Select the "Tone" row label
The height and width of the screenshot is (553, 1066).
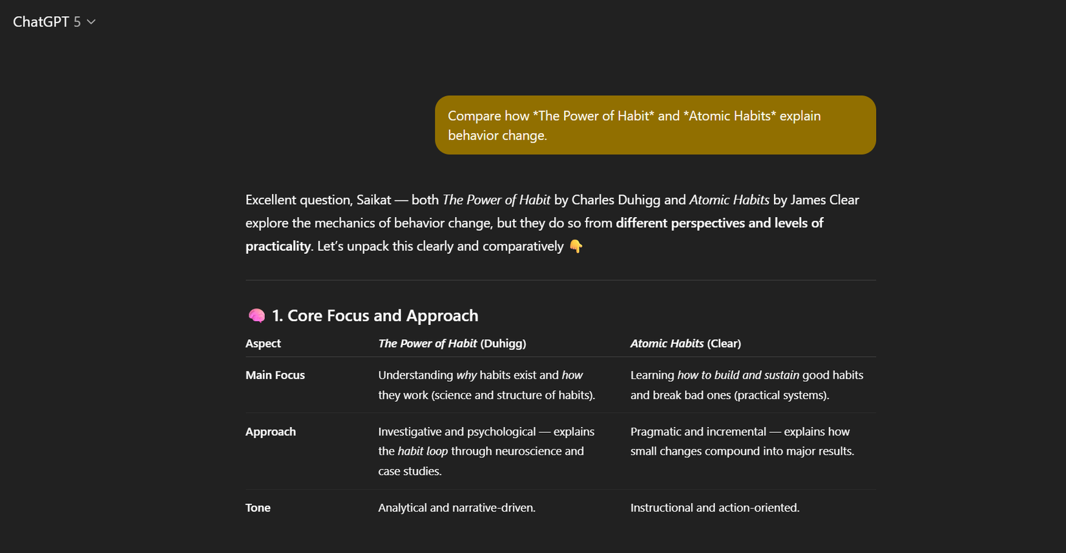pyautogui.click(x=258, y=508)
